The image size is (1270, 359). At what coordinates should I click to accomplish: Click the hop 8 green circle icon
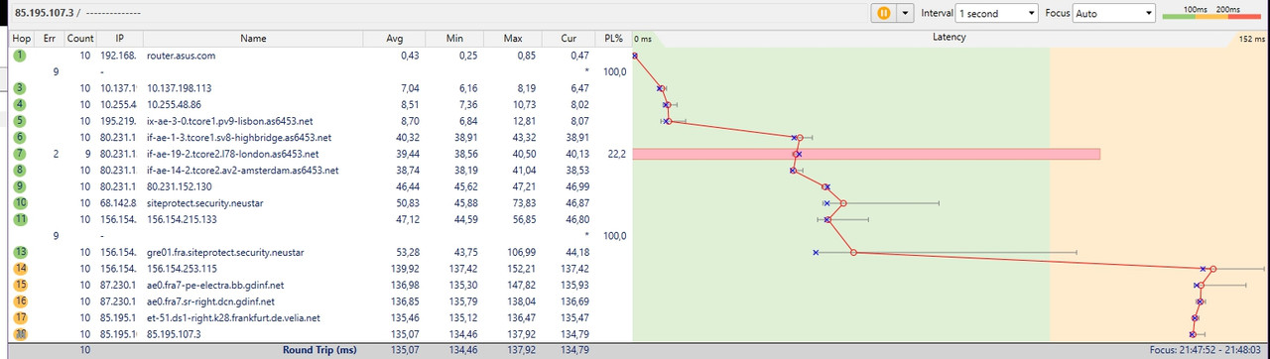[x=19, y=170]
